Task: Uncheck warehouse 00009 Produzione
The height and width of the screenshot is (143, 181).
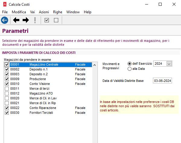Action: (7, 79)
